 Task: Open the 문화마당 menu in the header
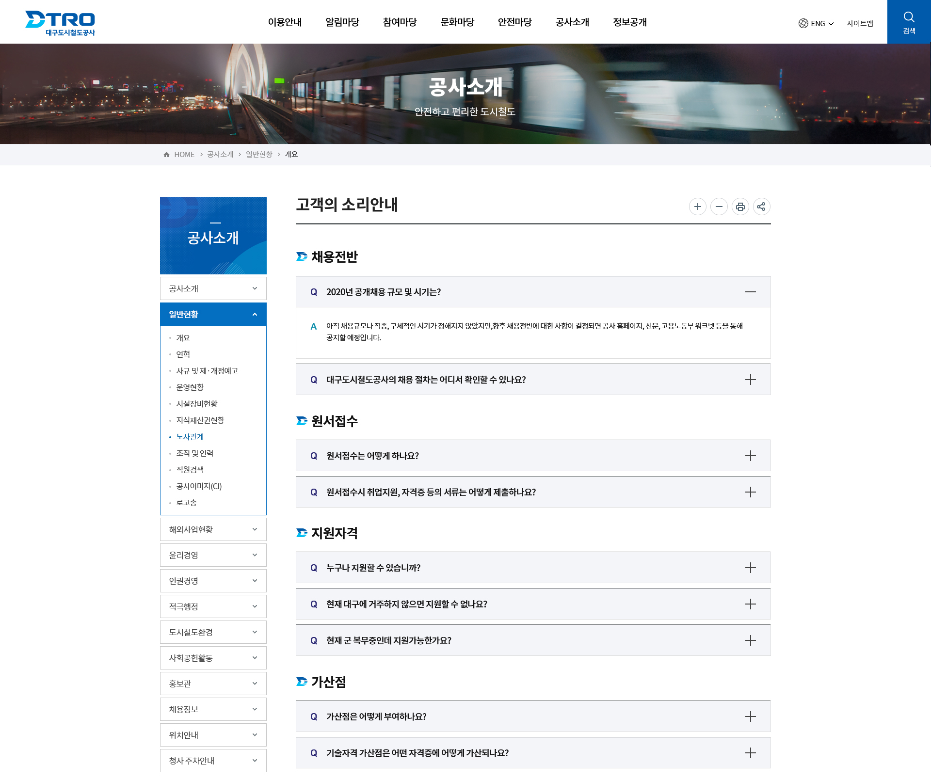(457, 22)
